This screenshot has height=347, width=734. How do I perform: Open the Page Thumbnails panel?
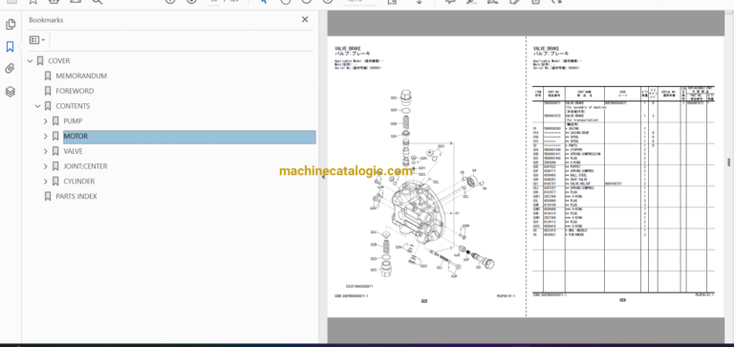click(x=11, y=24)
